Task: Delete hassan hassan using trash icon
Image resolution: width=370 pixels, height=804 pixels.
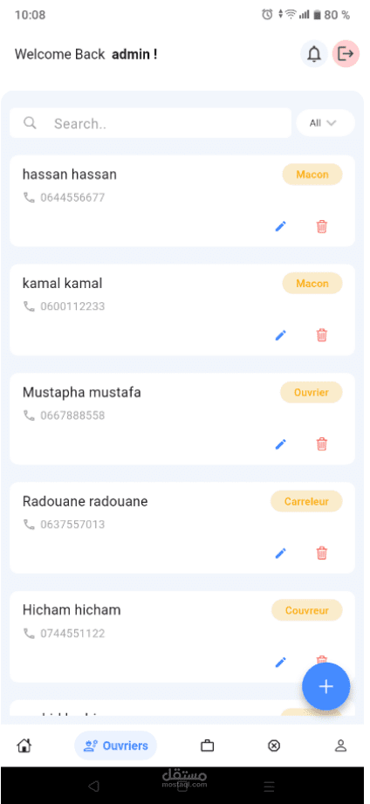Action: 321,226
